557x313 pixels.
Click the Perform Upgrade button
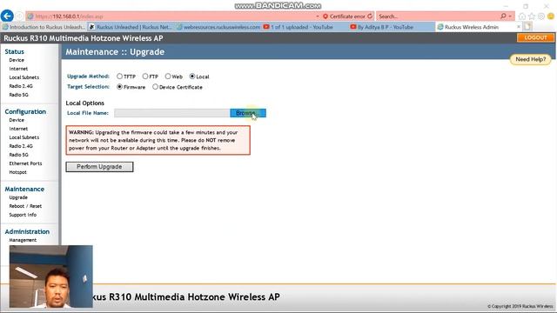(99, 167)
